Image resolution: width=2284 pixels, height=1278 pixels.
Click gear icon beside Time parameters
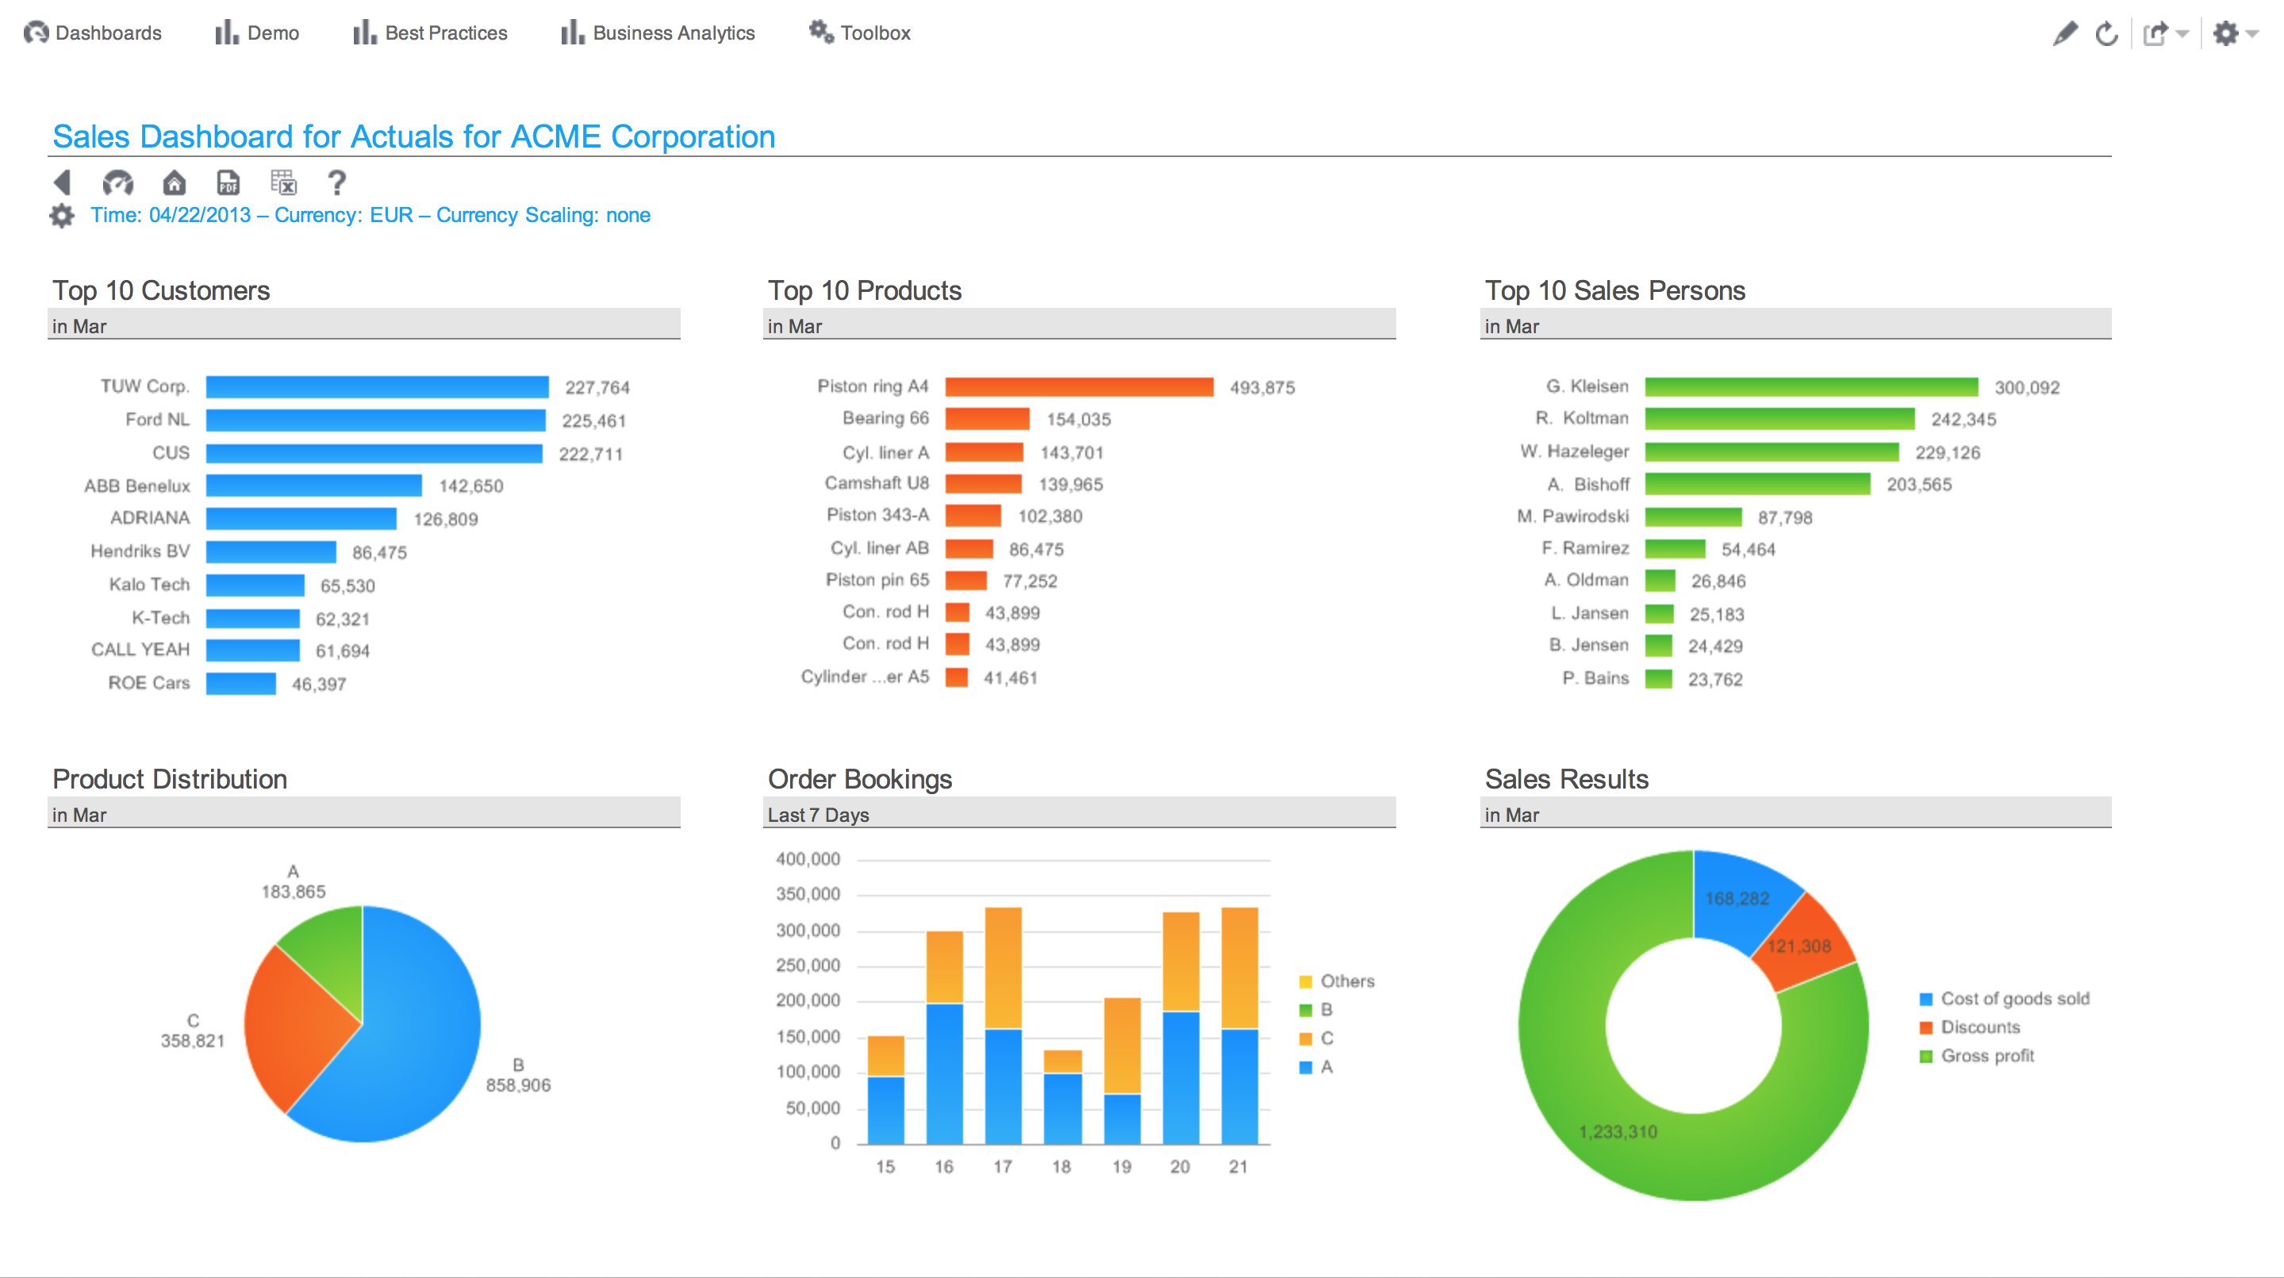(x=62, y=216)
